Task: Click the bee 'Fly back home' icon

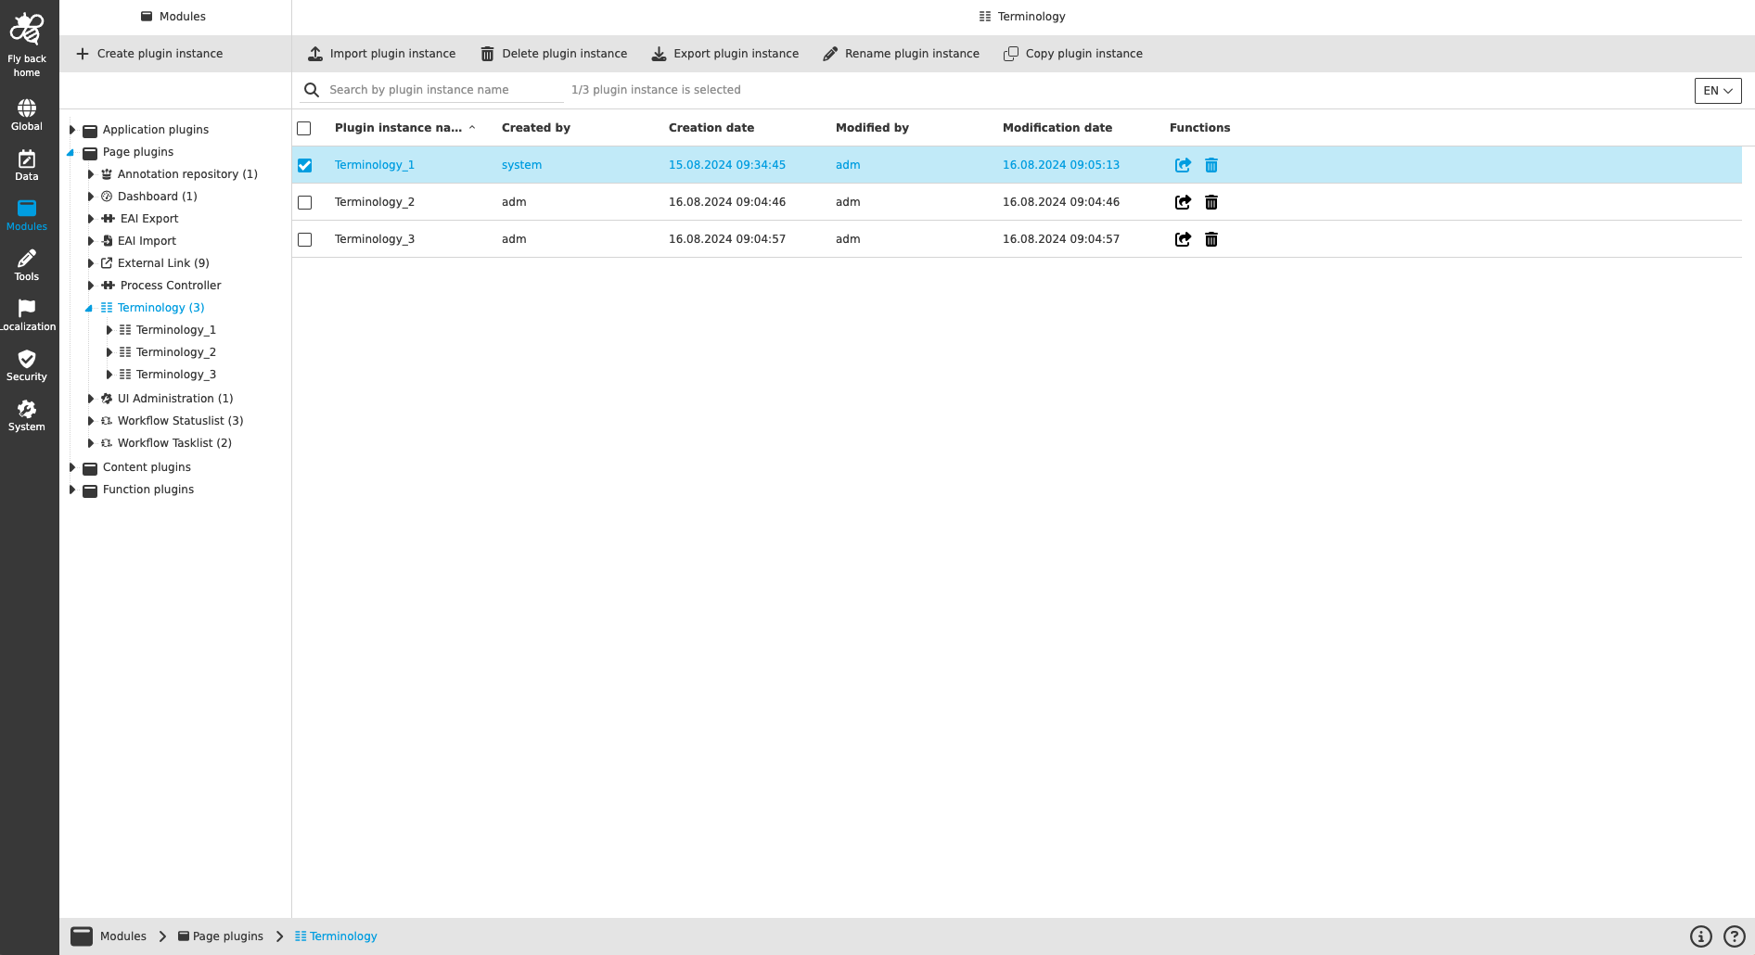Action: pos(26,28)
